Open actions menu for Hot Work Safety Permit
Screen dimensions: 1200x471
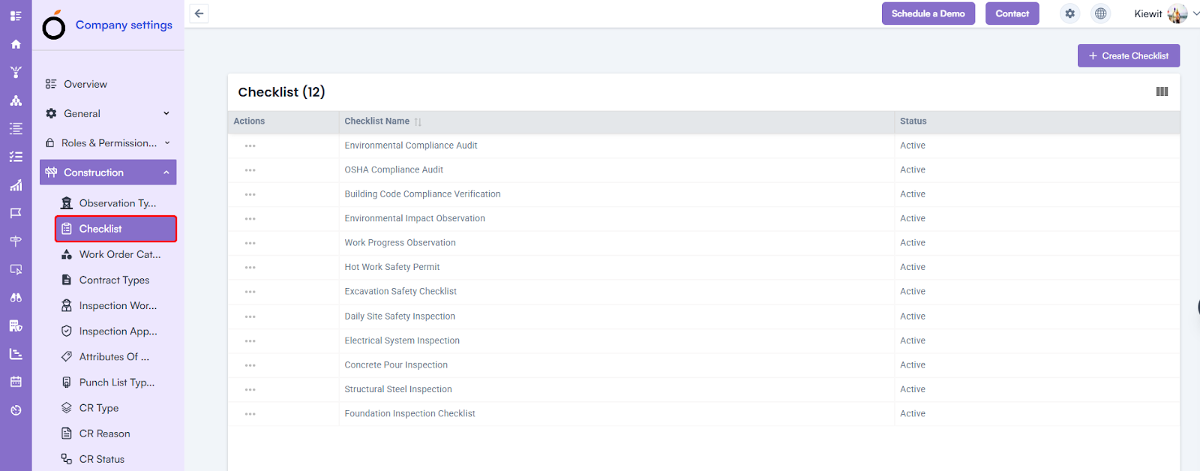tap(250, 268)
